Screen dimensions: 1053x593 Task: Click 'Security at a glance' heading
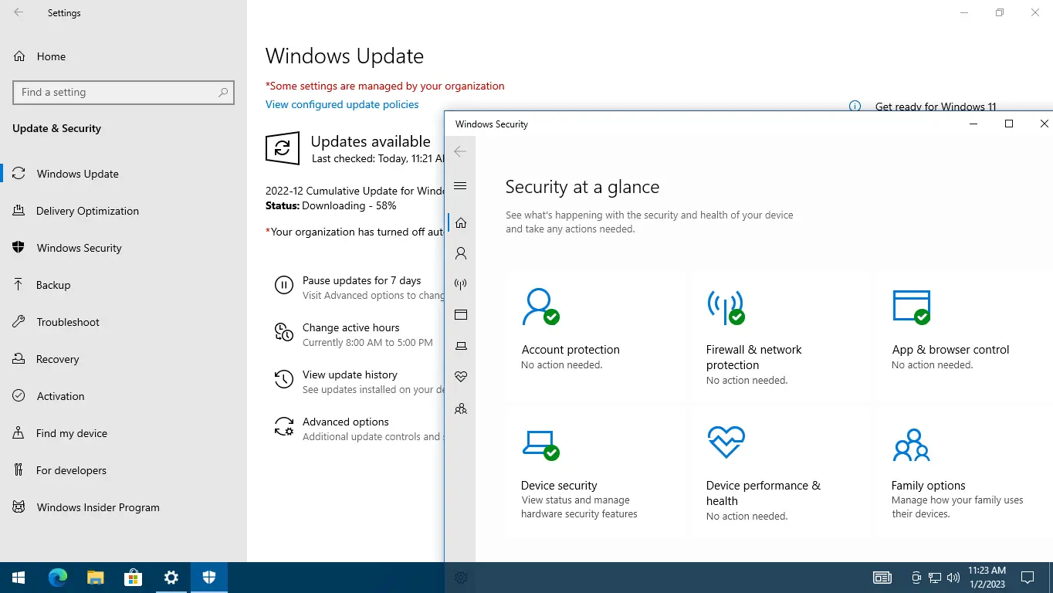point(582,187)
